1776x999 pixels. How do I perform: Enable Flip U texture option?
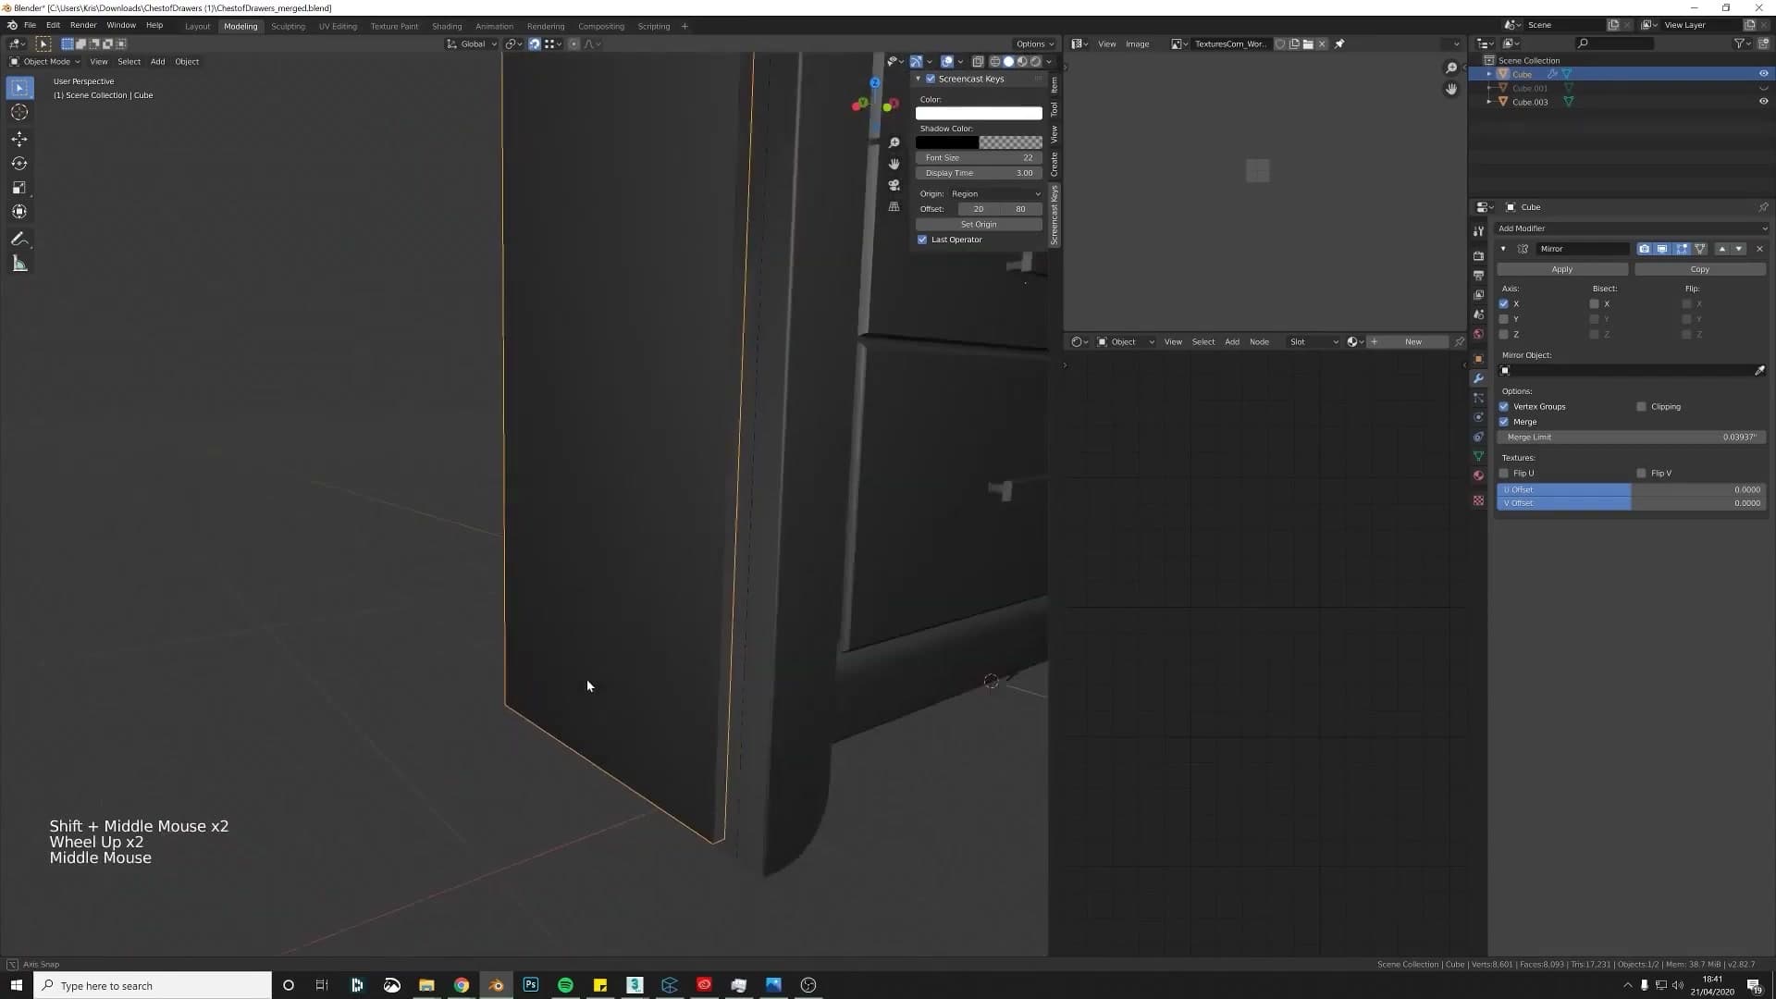[x=1503, y=473]
